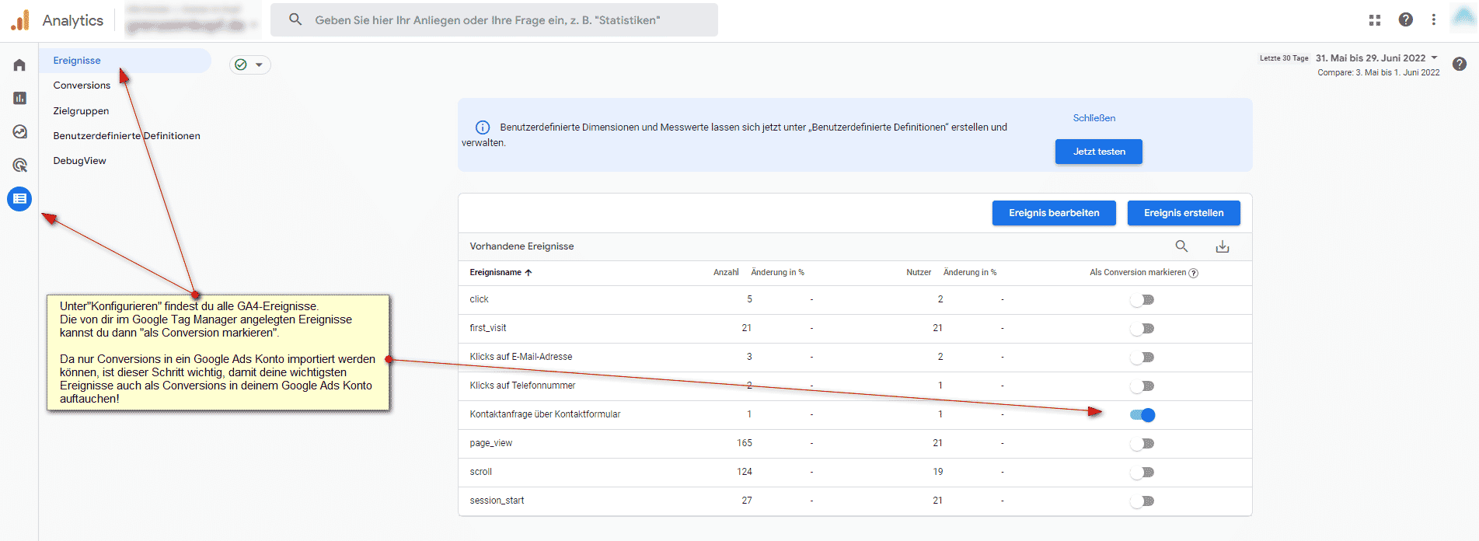Open the Google apps grid icon
The height and width of the screenshot is (541, 1479).
[1374, 20]
